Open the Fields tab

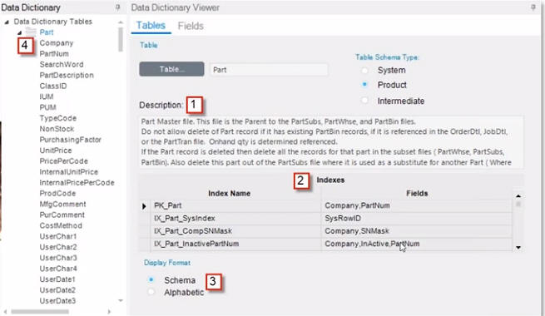(191, 26)
